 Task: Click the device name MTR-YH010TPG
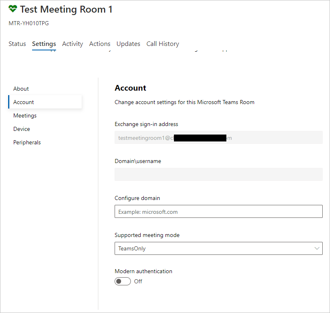28,23
